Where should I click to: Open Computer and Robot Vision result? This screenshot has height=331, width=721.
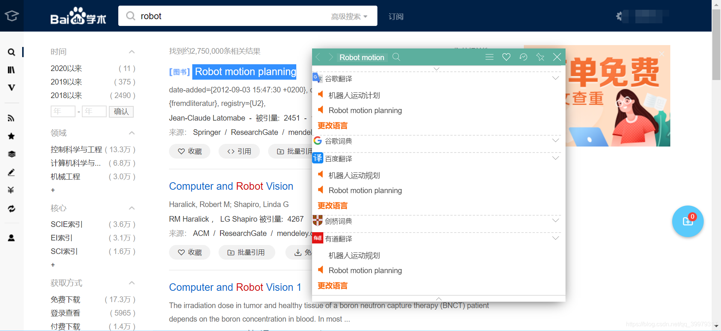click(x=231, y=186)
